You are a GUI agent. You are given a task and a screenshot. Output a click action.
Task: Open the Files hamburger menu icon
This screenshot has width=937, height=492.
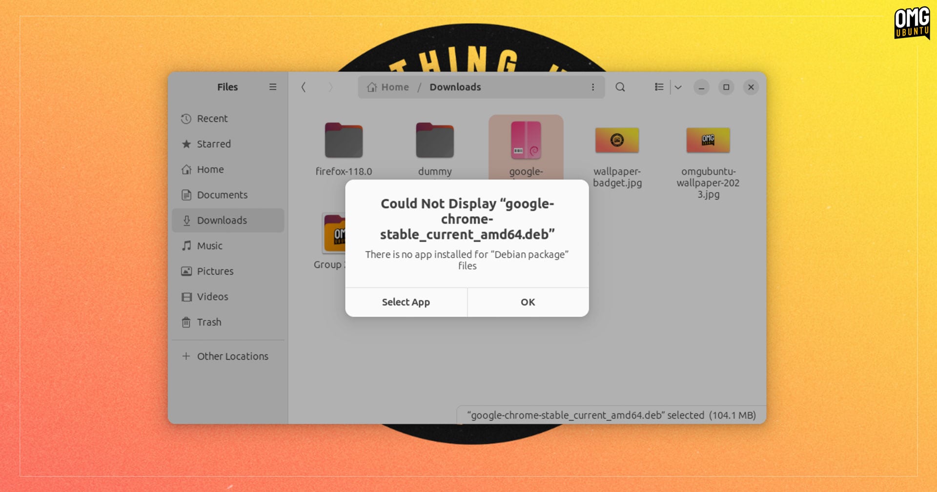pos(273,87)
